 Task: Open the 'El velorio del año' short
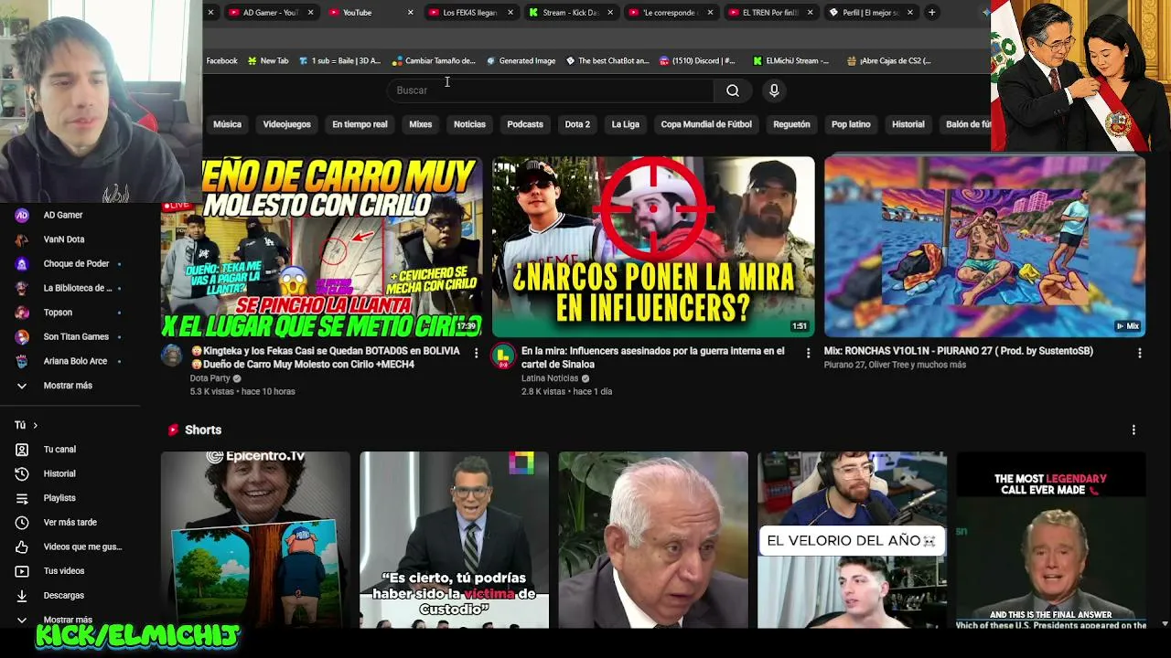tap(852, 540)
